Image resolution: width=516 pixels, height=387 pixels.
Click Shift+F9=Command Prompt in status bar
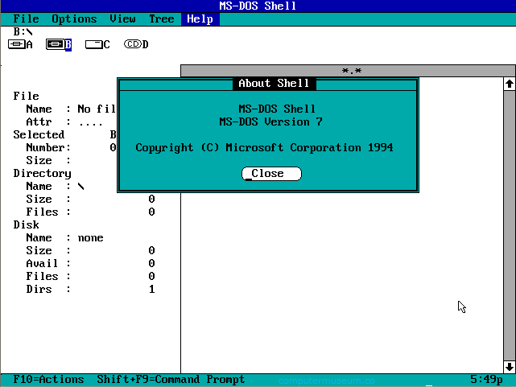pyautogui.click(x=171, y=380)
